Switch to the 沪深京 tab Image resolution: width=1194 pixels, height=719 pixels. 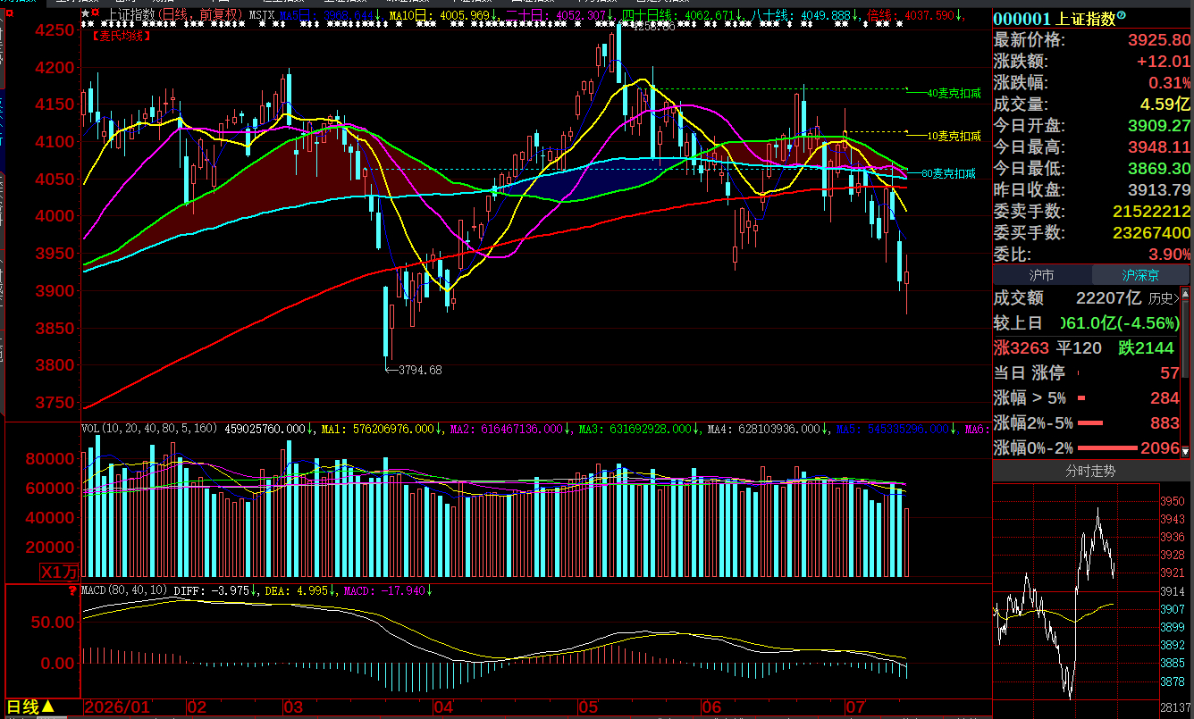(x=1141, y=275)
